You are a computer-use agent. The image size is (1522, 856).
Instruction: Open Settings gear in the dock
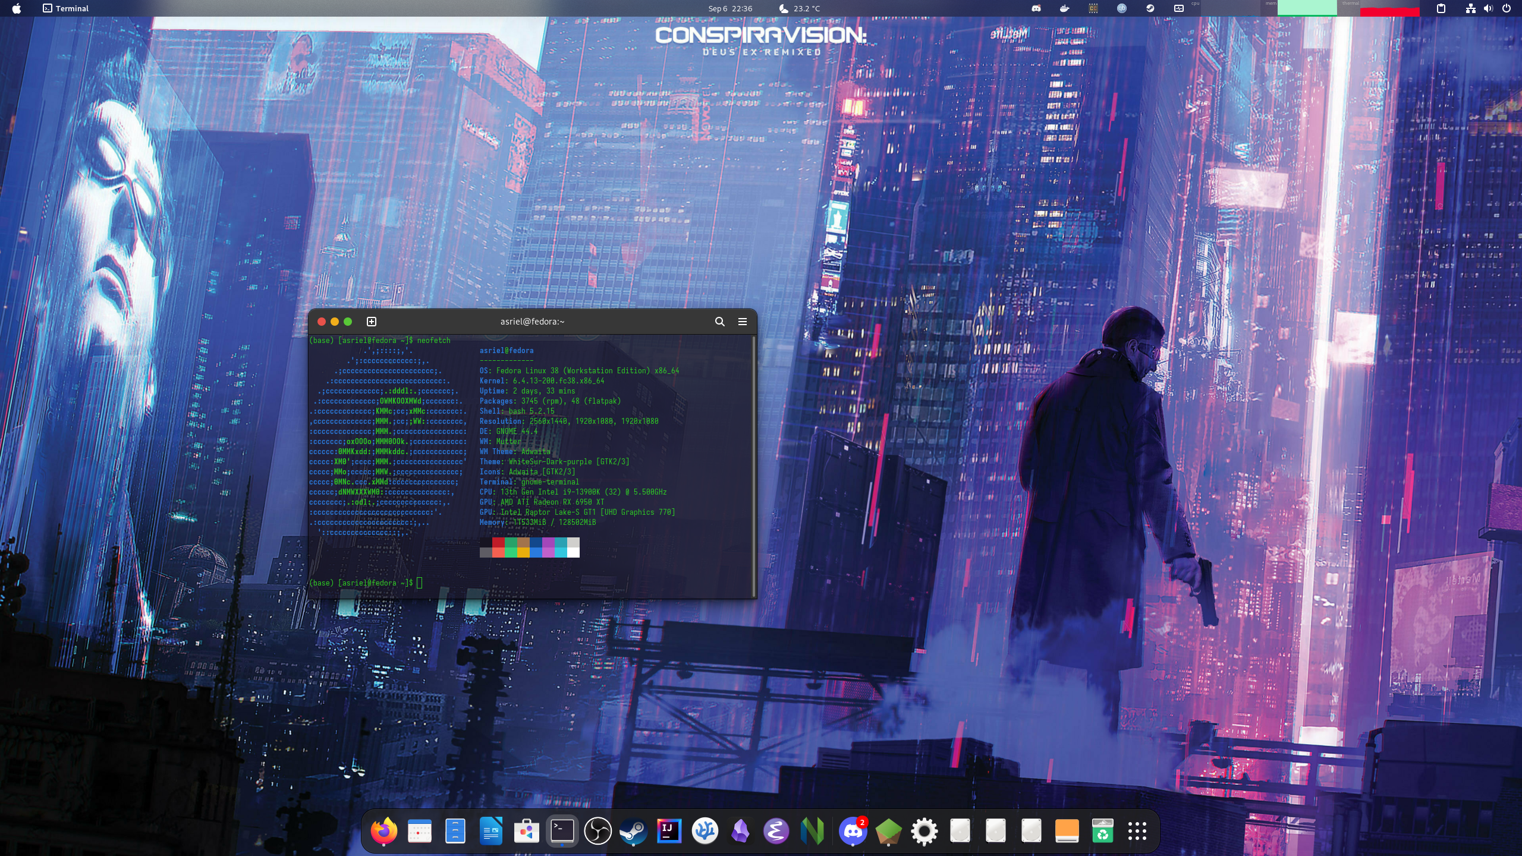(x=924, y=830)
